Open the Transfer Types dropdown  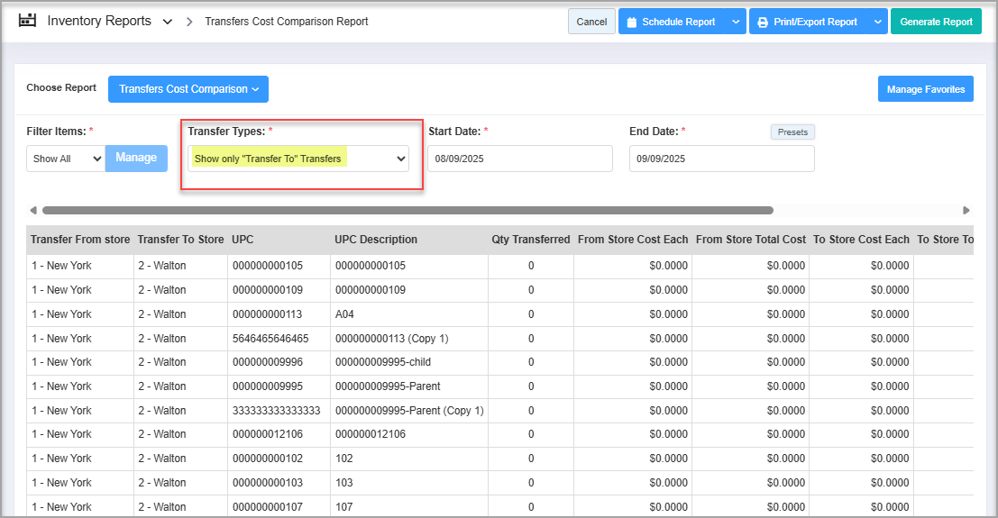(x=298, y=159)
